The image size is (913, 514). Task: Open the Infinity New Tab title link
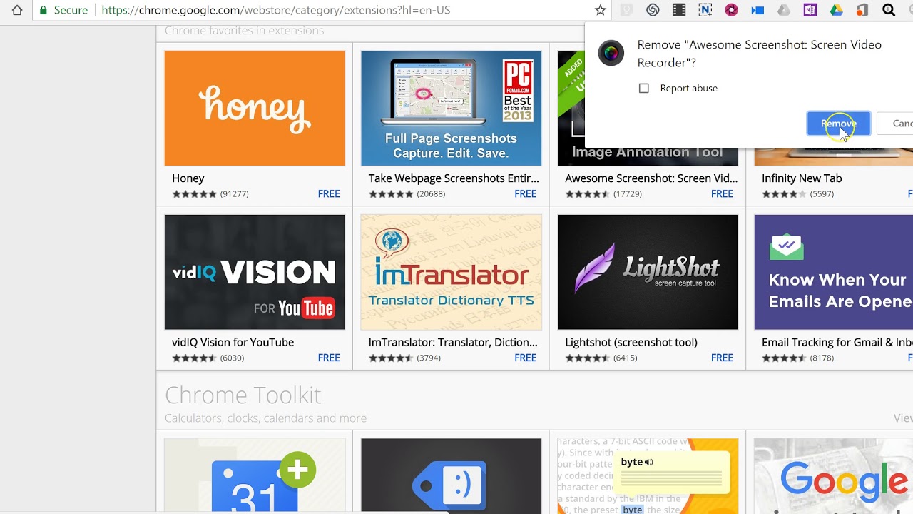pyautogui.click(x=802, y=178)
